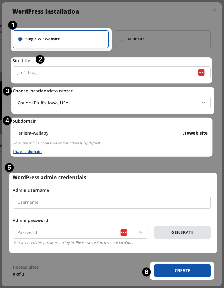Click step 3 marker beside location label
This screenshot has height=288, width=224.
pyautogui.click(x=8, y=91)
